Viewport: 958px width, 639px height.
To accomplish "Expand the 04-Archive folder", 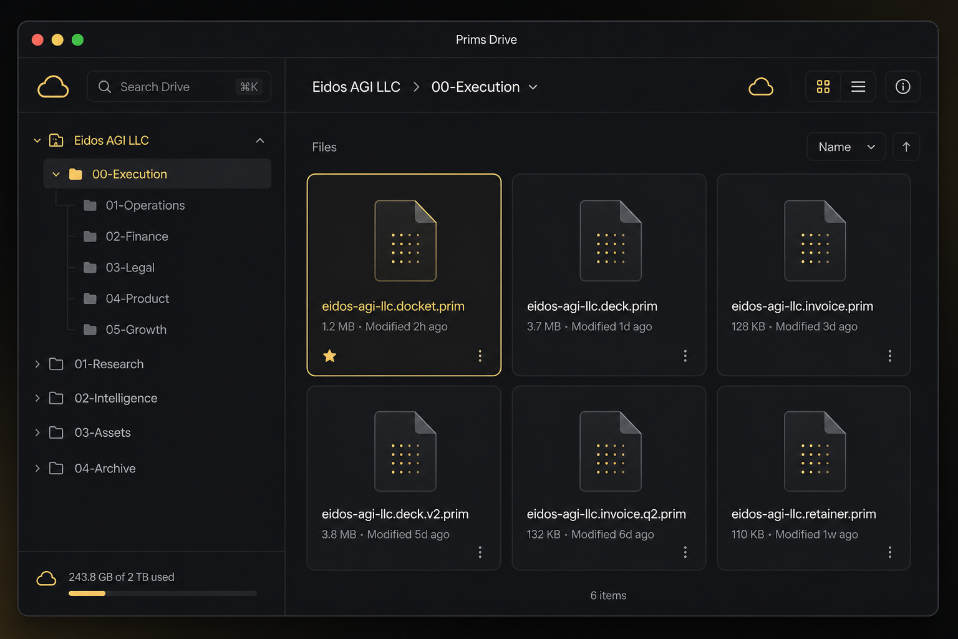I will [37, 468].
